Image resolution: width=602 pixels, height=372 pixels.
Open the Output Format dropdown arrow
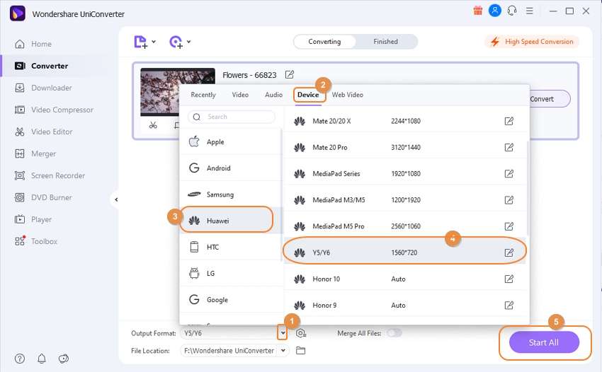pos(283,333)
